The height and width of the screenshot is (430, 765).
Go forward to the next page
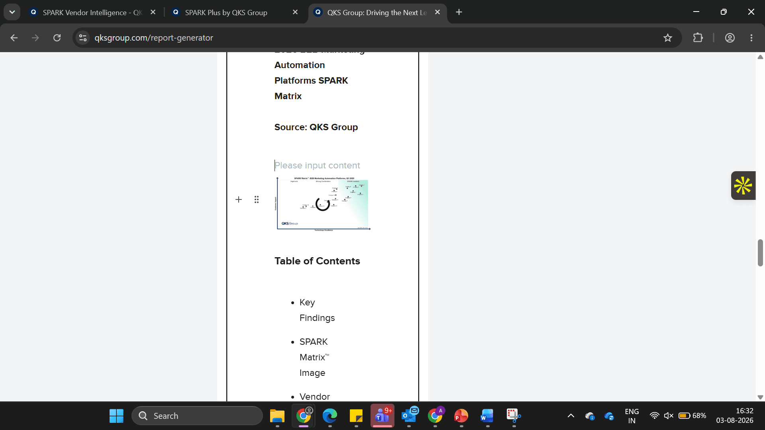[x=35, y=38]
